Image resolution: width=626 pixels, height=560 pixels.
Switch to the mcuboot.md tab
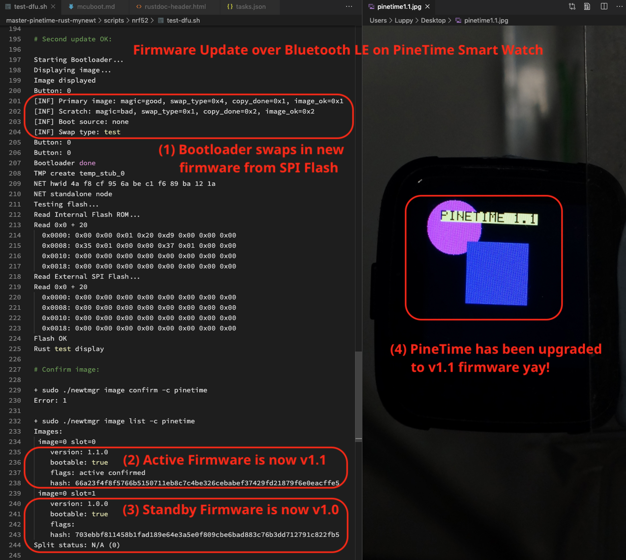coord(95,6)
